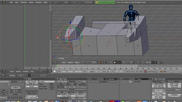The height and width of the screenshot is (102, 182).
Task: Open the Add Modifier dropdown
Action: coord(127,82)
